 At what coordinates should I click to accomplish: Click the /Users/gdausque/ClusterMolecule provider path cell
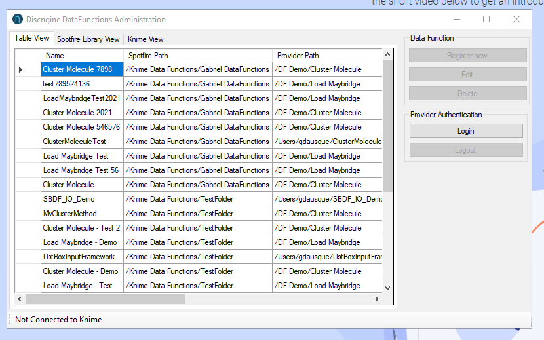tap(328, 142)
